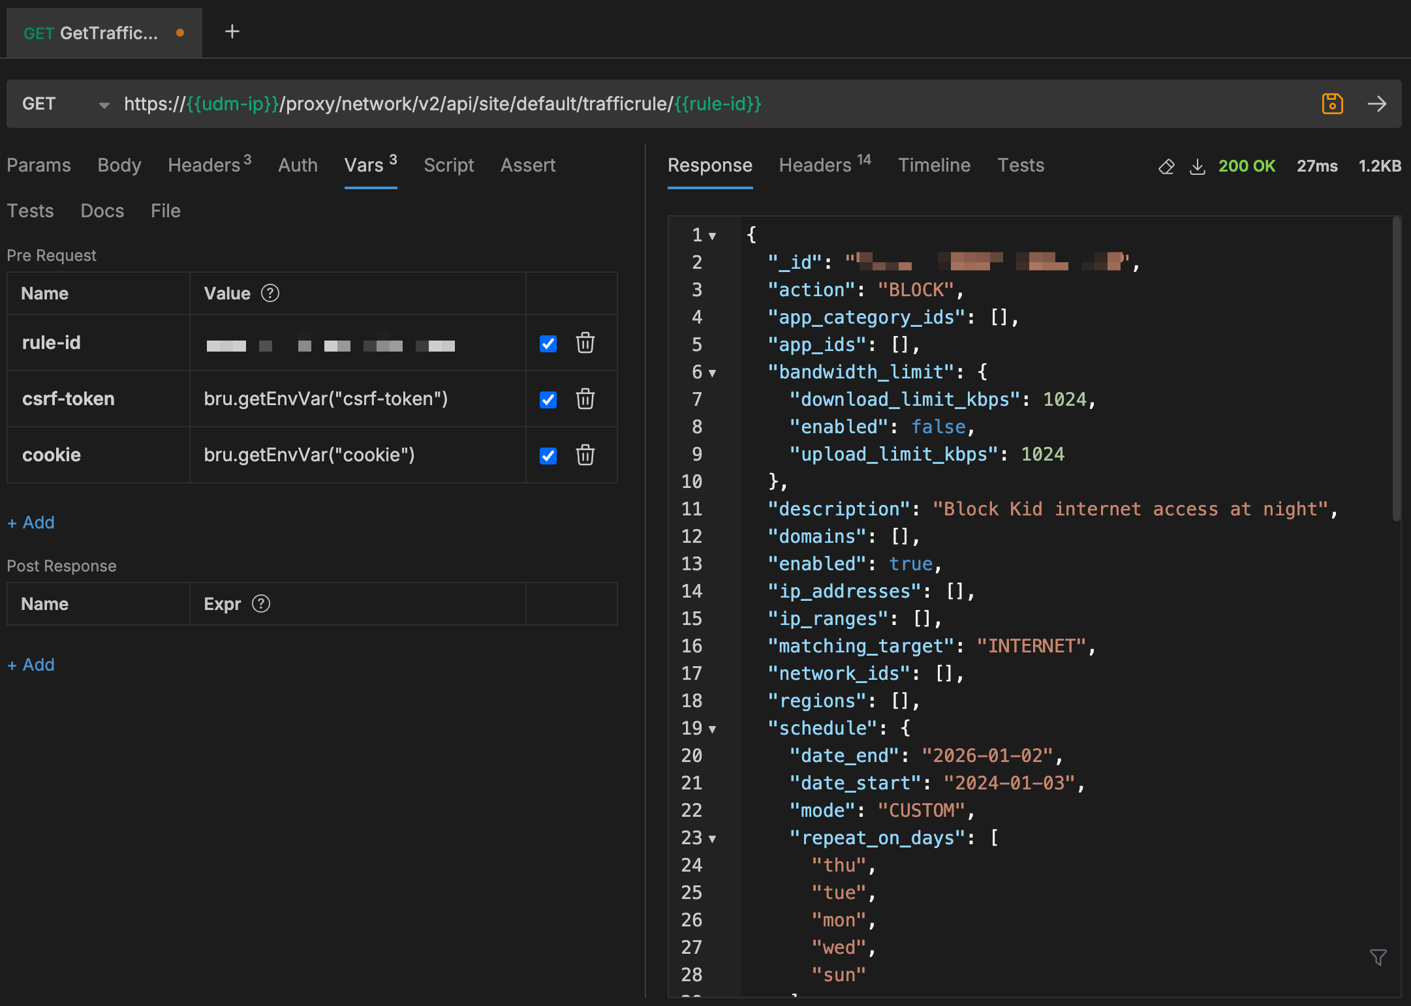Collapse the bandwidth_limit JSON object
Viewport: 1411px width, 1006px height.
click(x=713, y=373)
